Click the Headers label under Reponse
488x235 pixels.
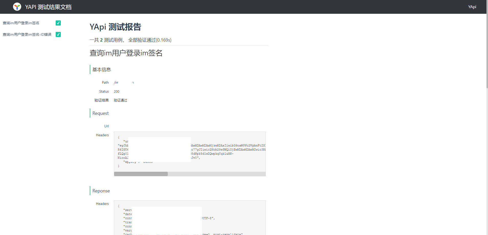pos(102,204)
